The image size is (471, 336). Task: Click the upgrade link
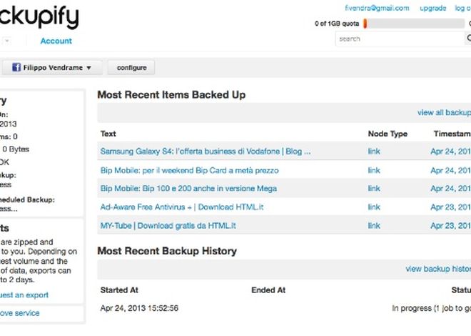(x=433, y=8)
